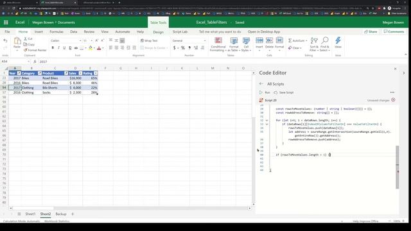The height and width of the screenshot is (231, 411).
Task: Open the Category column filter dropdown
Action: click(40, 73)
